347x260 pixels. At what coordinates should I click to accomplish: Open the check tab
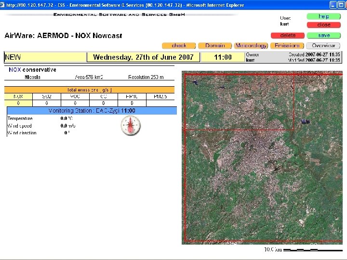click(178, 46)
